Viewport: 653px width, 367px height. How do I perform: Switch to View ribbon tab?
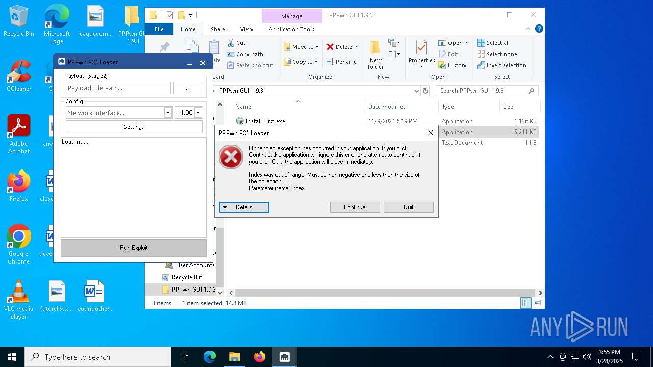pos(246,29)
